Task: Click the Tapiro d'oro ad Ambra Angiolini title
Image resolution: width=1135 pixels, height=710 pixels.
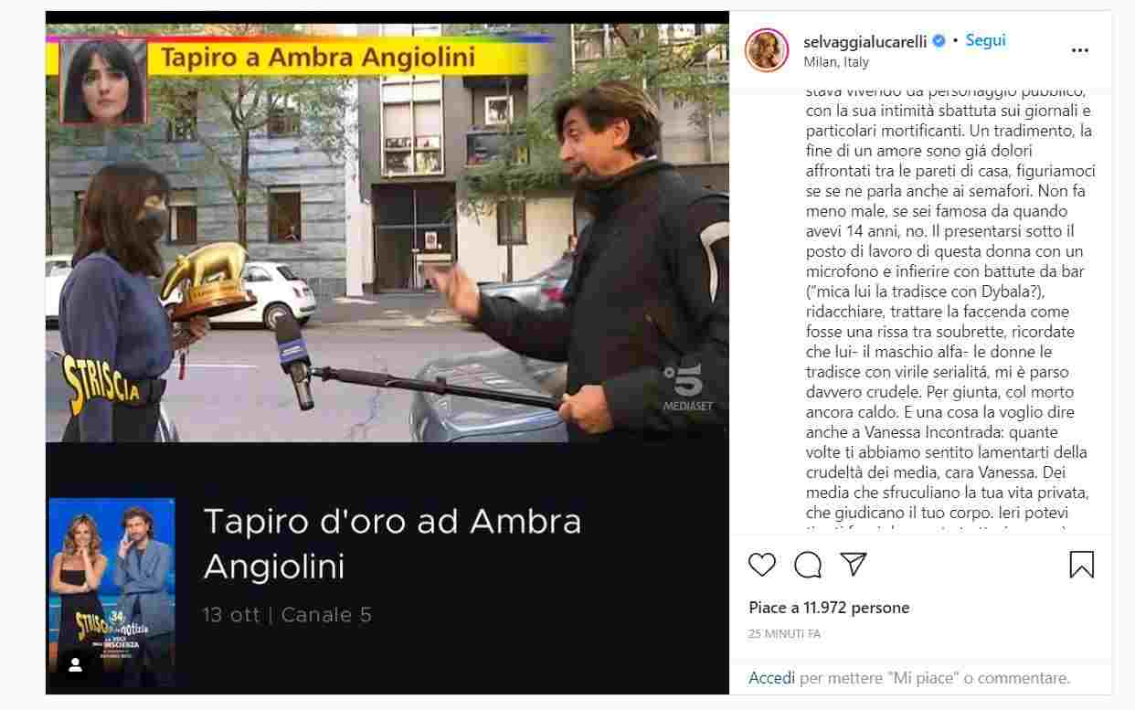Action: (x=392, y=543)
